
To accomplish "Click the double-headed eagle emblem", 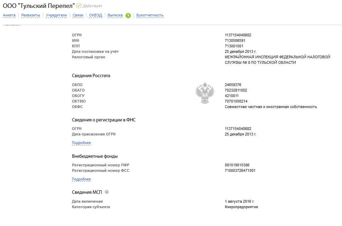I will pyautogui.click(x=205, y=93).
